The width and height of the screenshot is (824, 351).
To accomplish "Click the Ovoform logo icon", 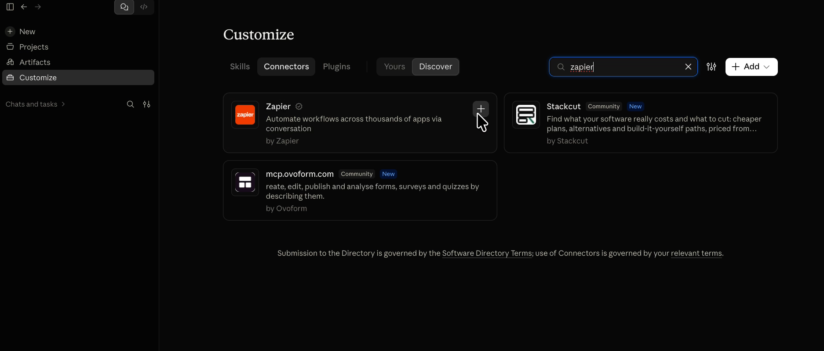I will (245, 183).
